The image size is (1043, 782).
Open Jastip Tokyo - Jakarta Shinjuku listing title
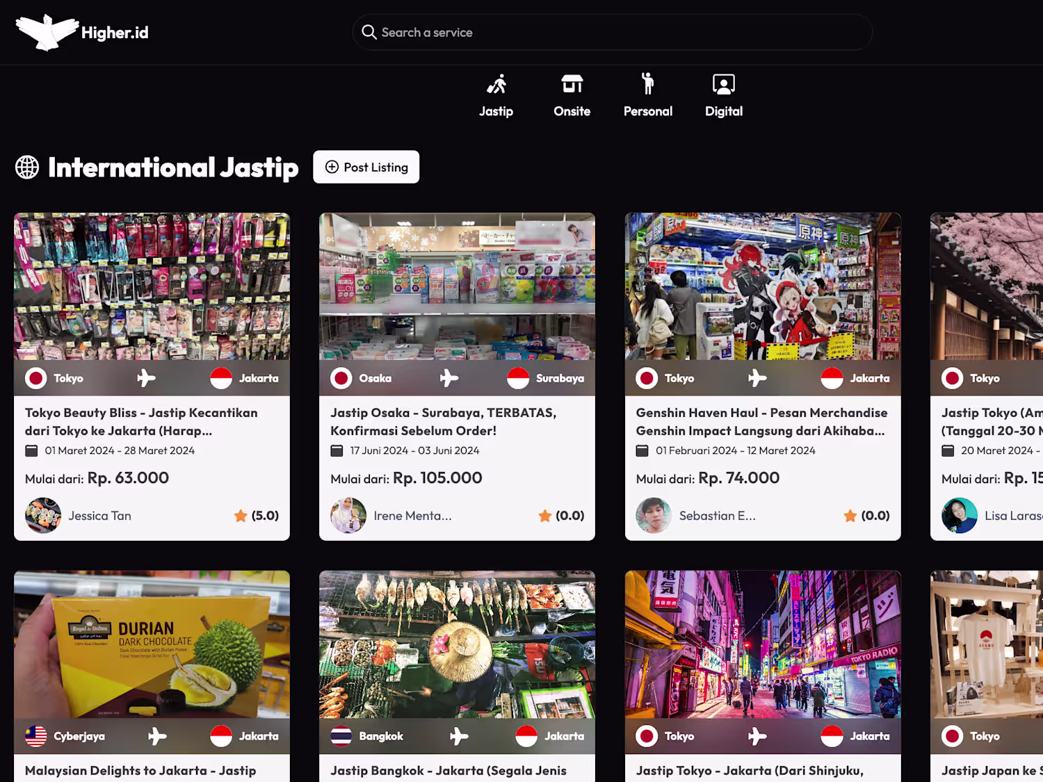750,771
